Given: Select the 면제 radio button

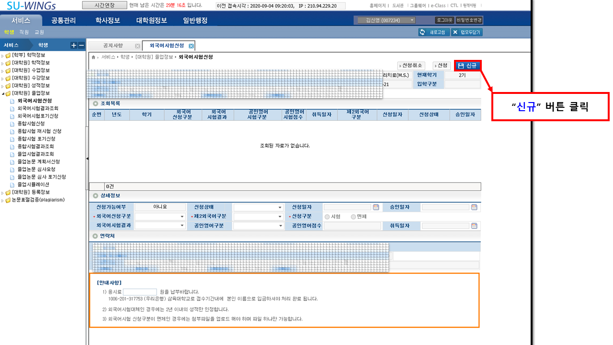Looking at the screenshot, I should (353, 217).
